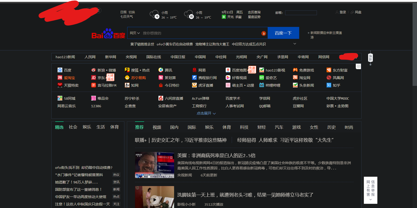
Task: Select the 社会 news tab
Action: click(x=73, y=127)
